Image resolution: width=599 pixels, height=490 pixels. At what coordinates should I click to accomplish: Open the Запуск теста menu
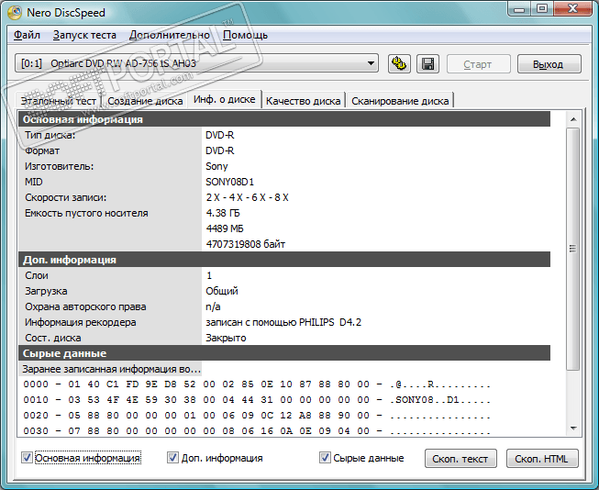[84, 35]
